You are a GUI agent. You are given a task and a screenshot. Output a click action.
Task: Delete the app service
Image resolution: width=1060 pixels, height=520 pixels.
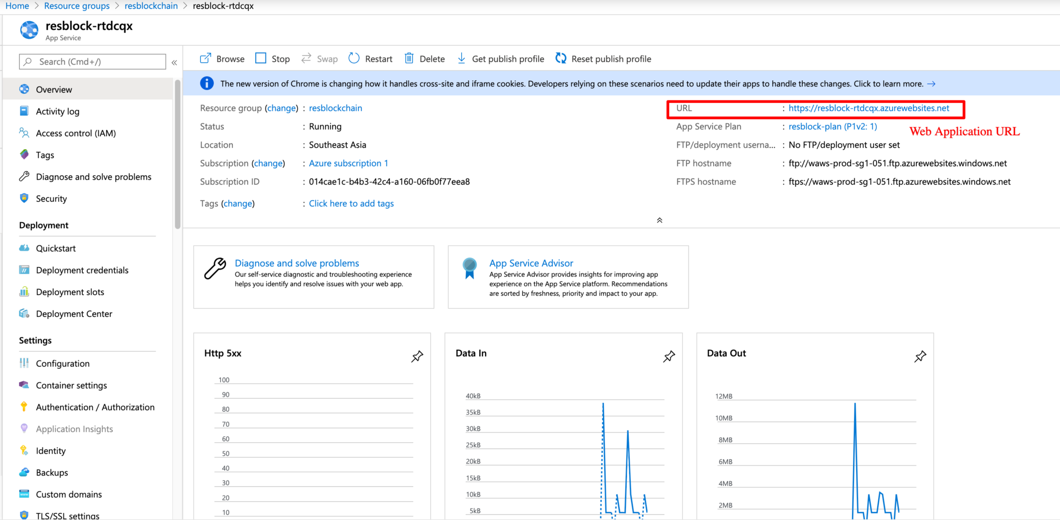coord(424,59)
